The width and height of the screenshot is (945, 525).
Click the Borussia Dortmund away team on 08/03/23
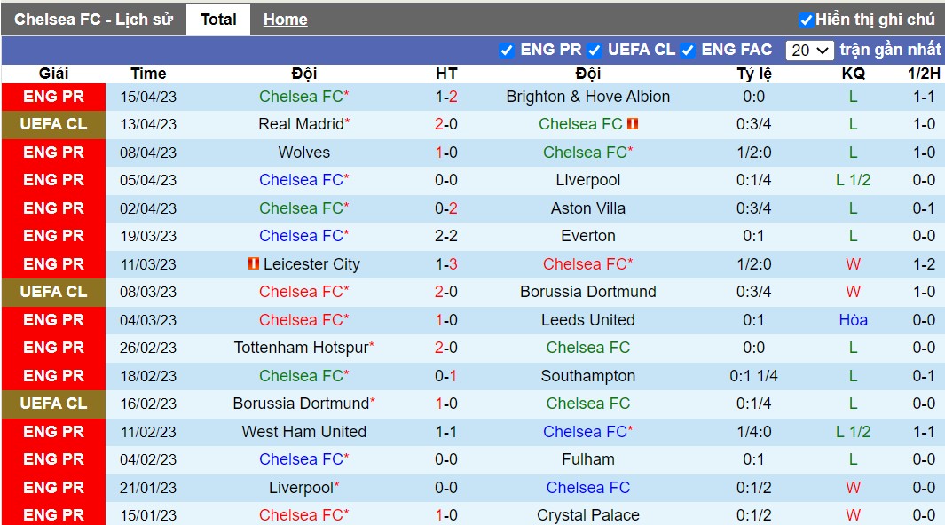coord(587,292)
